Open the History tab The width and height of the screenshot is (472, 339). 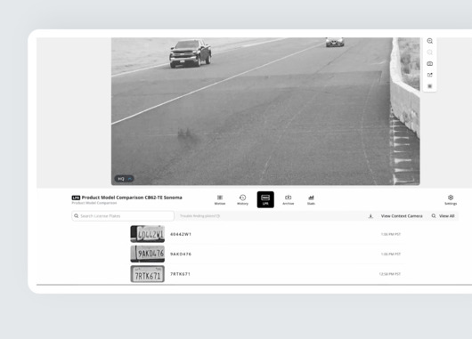click(x=242, y=199)
